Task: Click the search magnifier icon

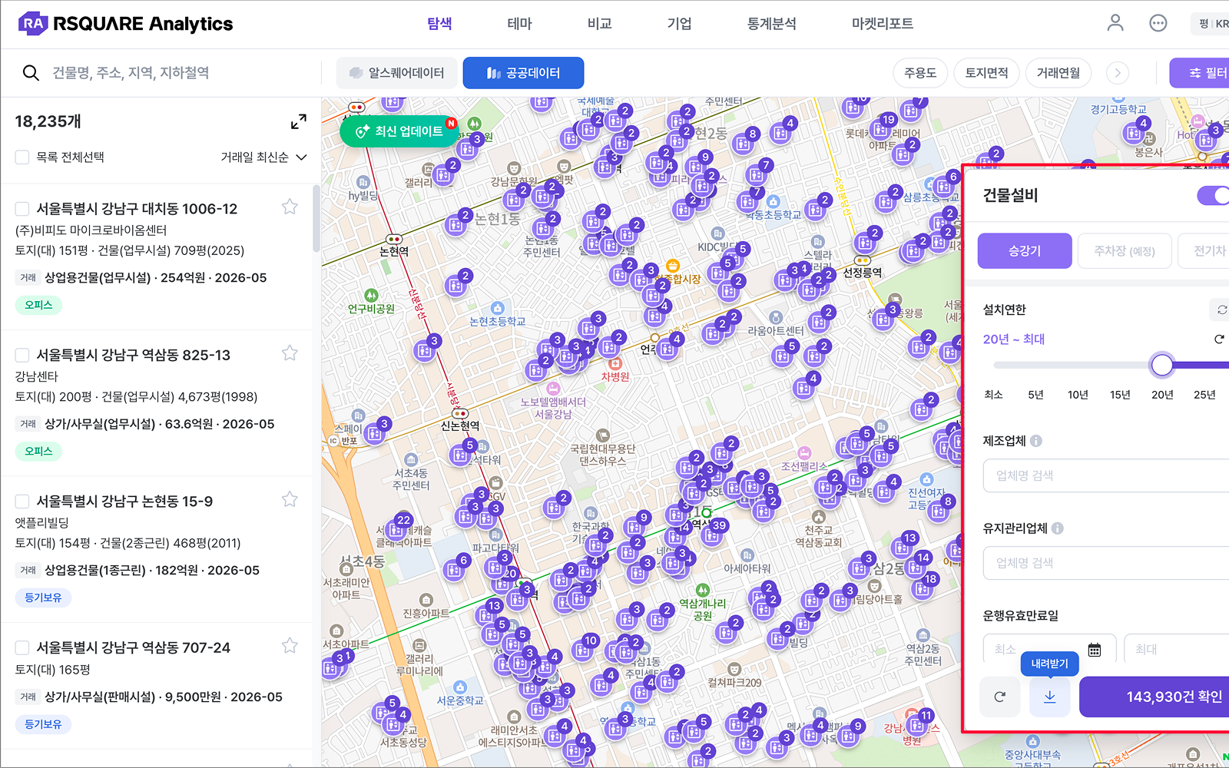Action: pyautogui.click(x=31, y=73)
